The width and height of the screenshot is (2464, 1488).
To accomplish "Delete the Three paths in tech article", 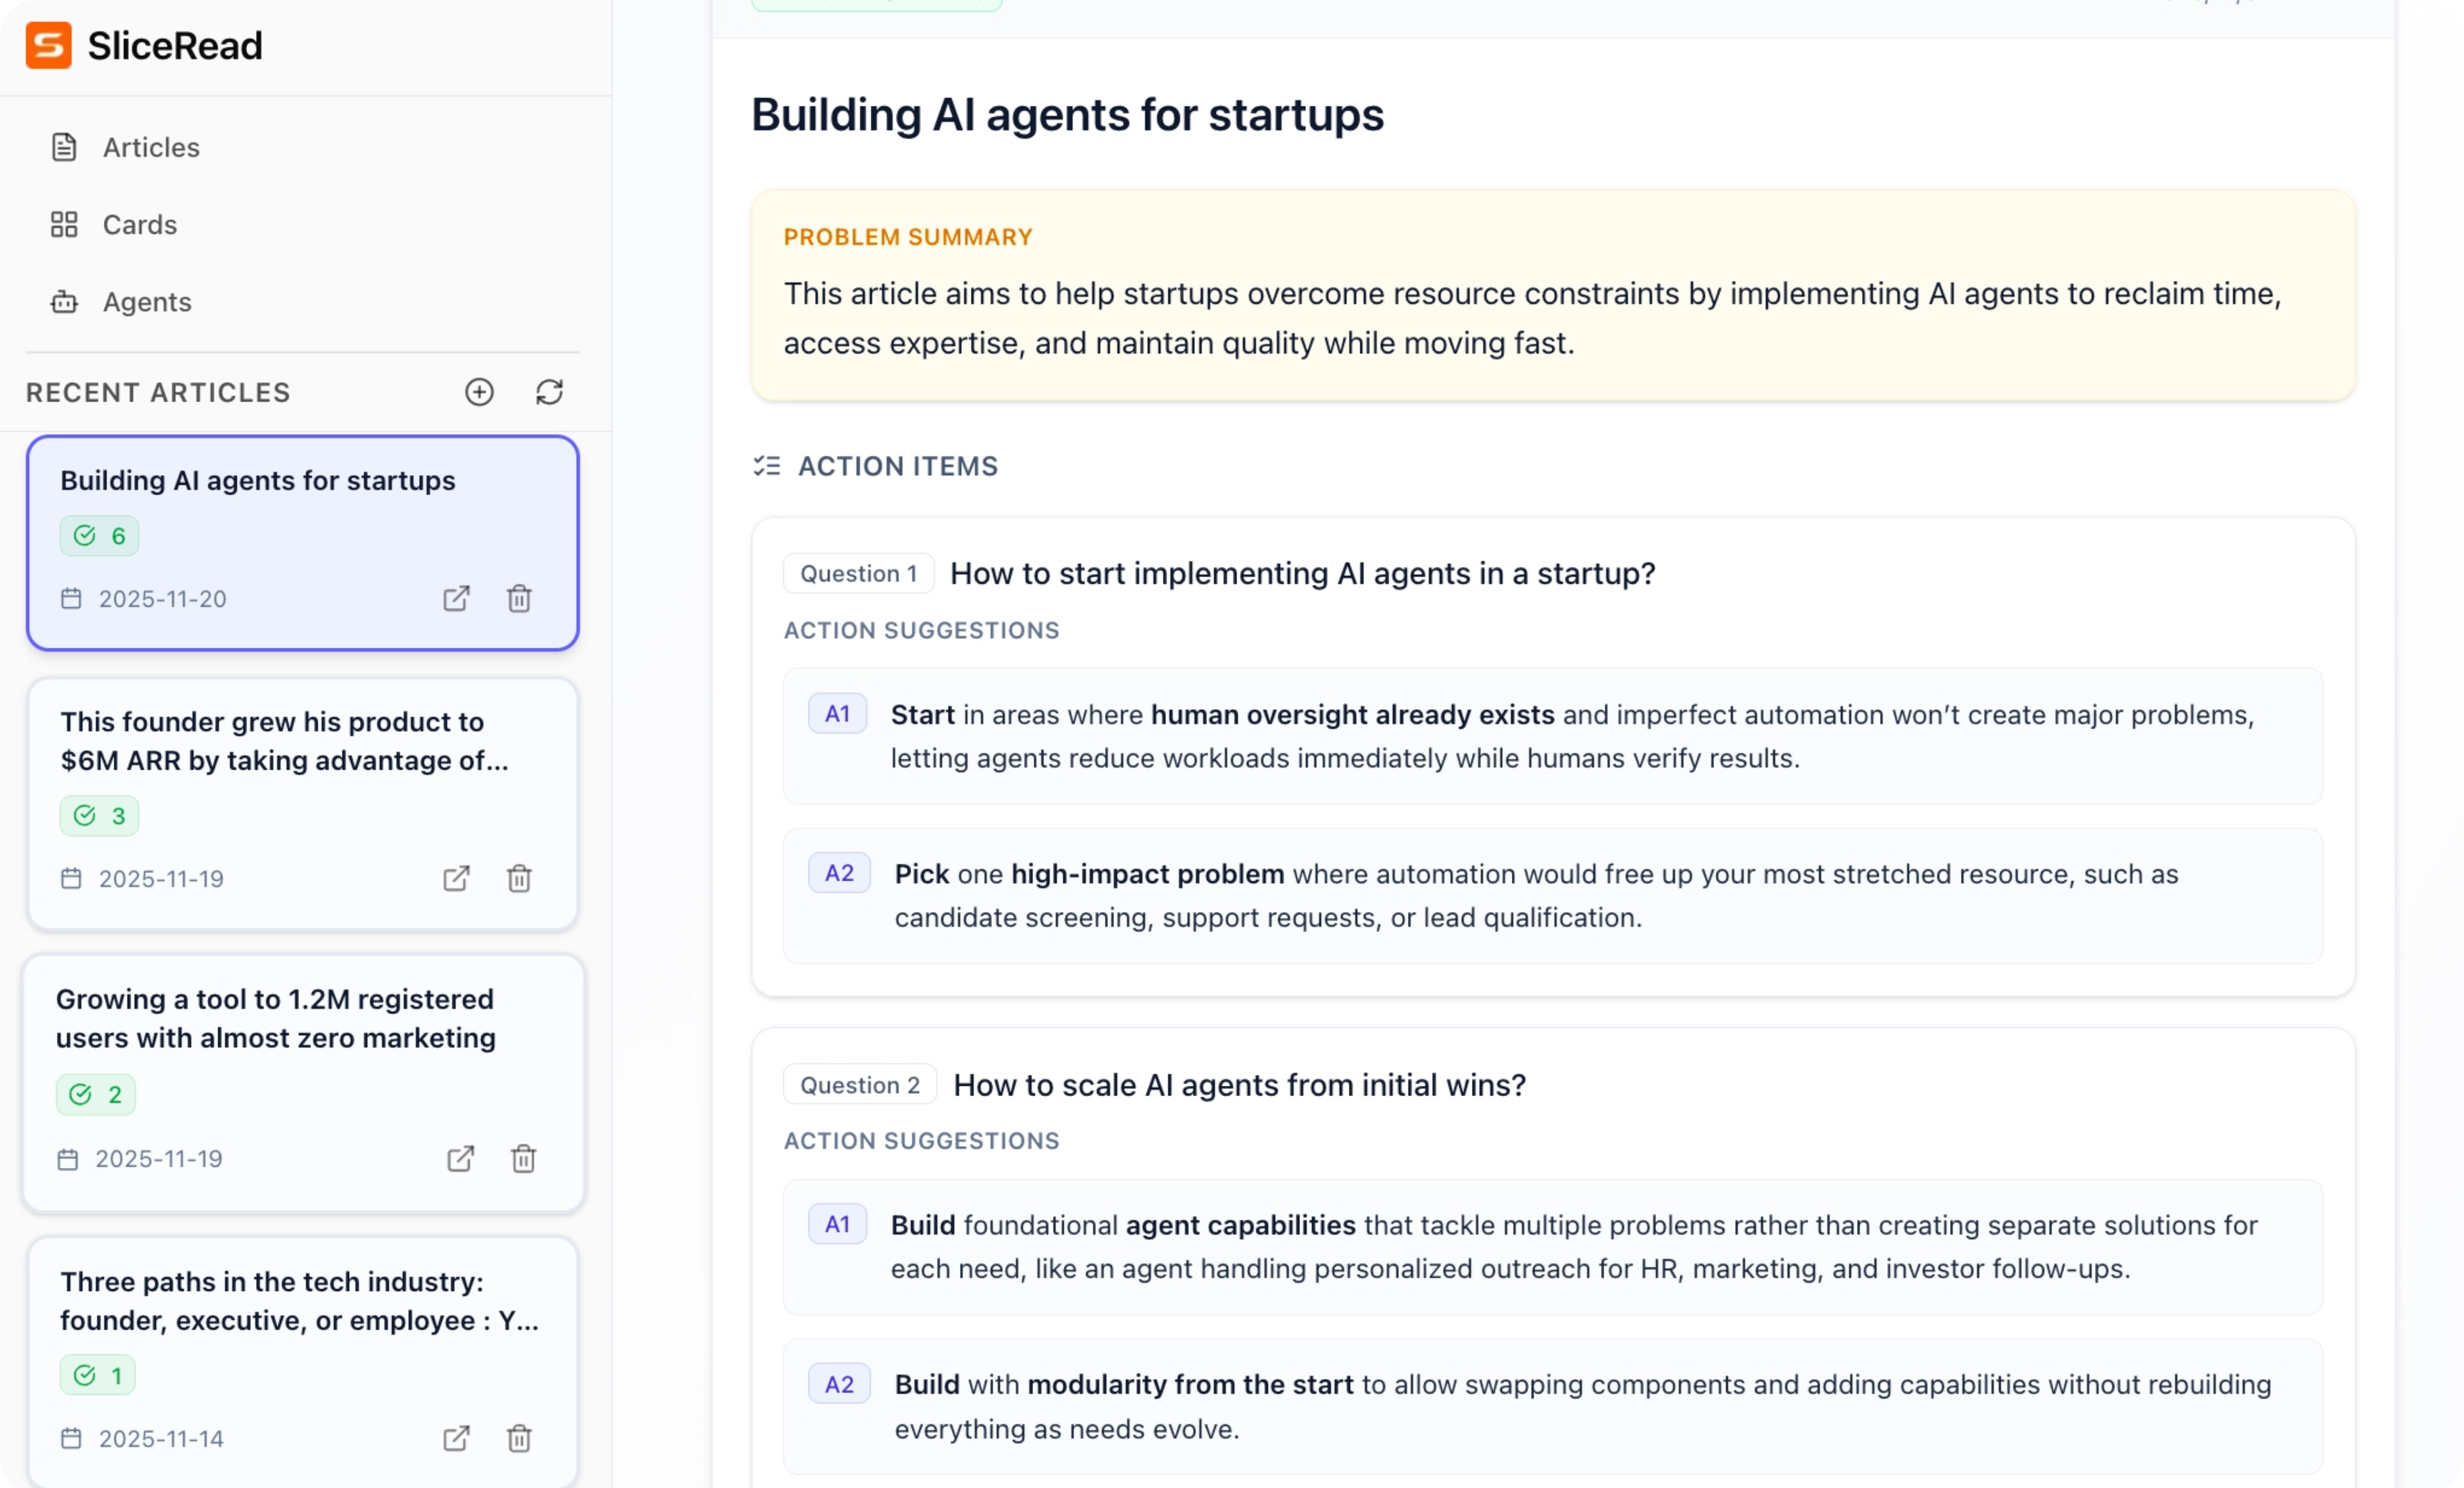I will [519, 1438].
